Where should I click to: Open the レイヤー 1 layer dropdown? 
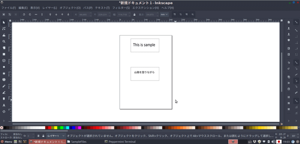56,136
